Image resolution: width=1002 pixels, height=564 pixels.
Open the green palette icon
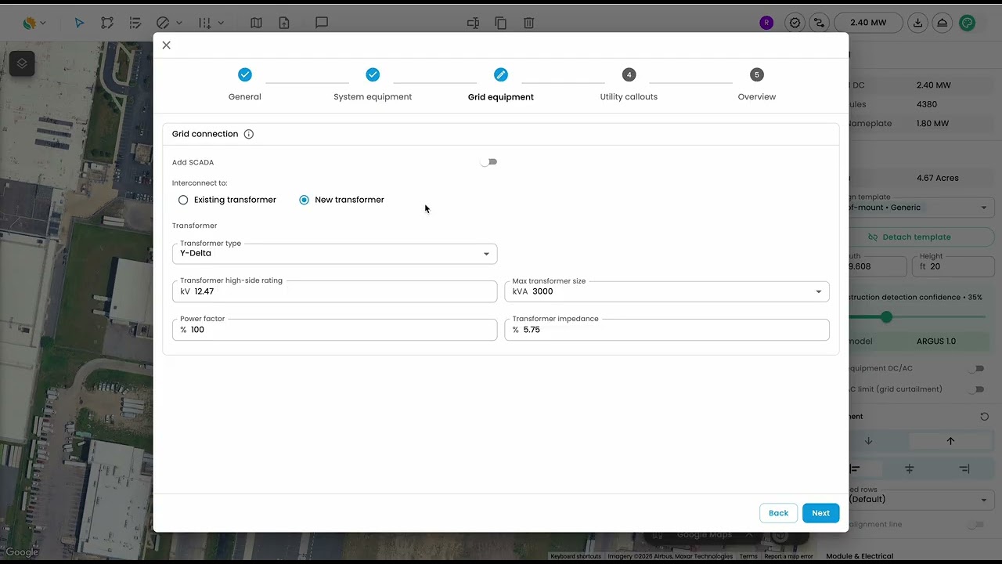(968, 23)
